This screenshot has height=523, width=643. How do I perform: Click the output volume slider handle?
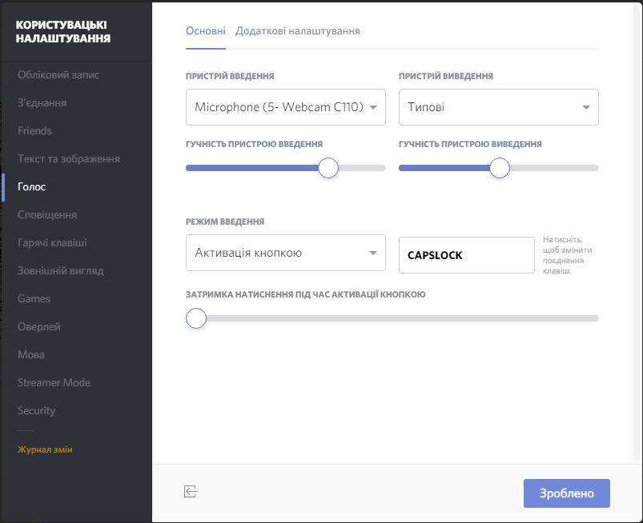pos(500,168)
